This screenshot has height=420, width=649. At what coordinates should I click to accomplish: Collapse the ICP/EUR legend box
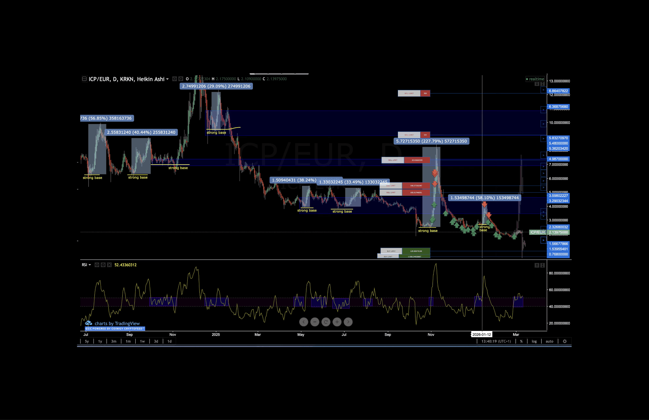[84, 79]
